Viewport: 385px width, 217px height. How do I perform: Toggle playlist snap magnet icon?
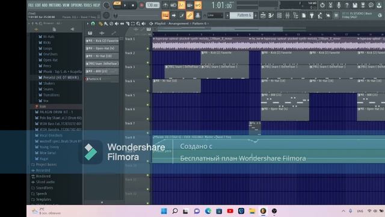tap(93, 24)
